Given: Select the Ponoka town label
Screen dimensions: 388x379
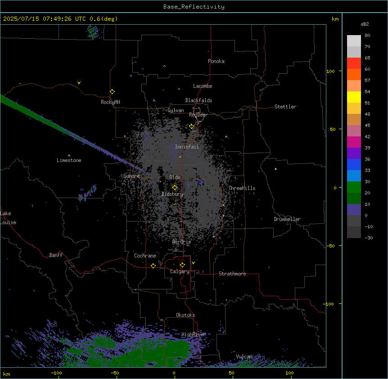Looking at the screenshot, I should [216, 61].
